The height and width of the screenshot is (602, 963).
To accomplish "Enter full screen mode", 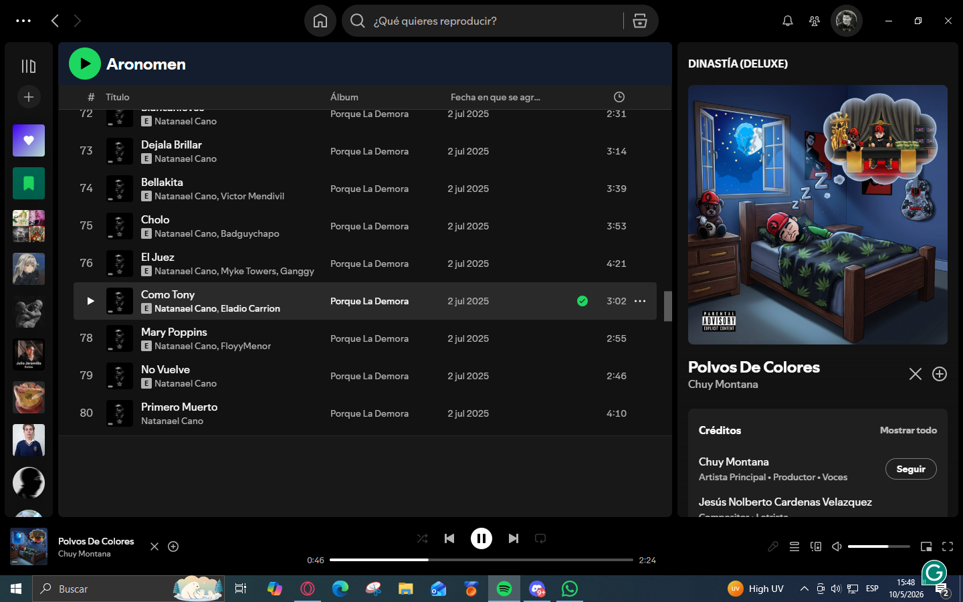I will point(948,546).
